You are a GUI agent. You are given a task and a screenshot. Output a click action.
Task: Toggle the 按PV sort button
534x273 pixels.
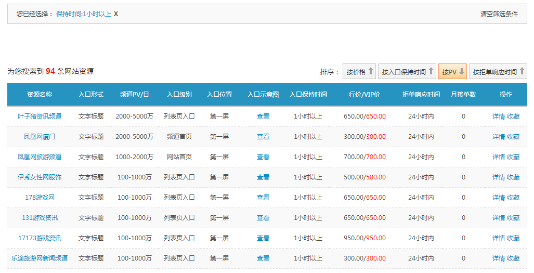(x=452, y=71)
